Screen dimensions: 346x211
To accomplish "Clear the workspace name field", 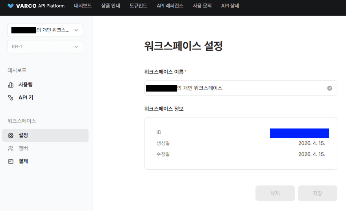I will tap(329, 88).
